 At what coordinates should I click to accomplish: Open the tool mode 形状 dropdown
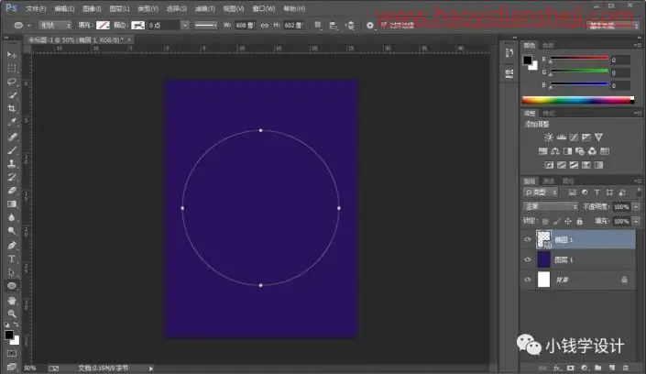point(55,26)
